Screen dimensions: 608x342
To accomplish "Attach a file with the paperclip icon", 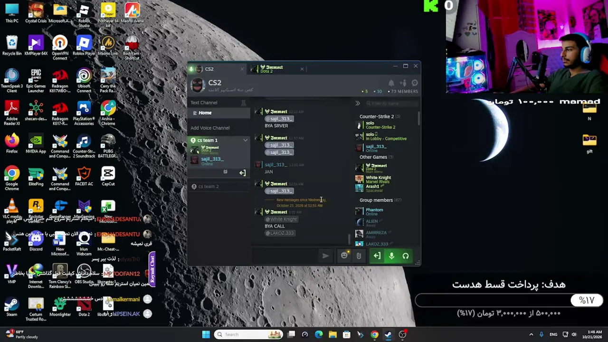I will (359, 256).
